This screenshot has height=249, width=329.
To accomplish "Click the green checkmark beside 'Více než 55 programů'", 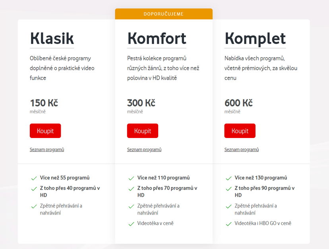I will click(34, 178).
